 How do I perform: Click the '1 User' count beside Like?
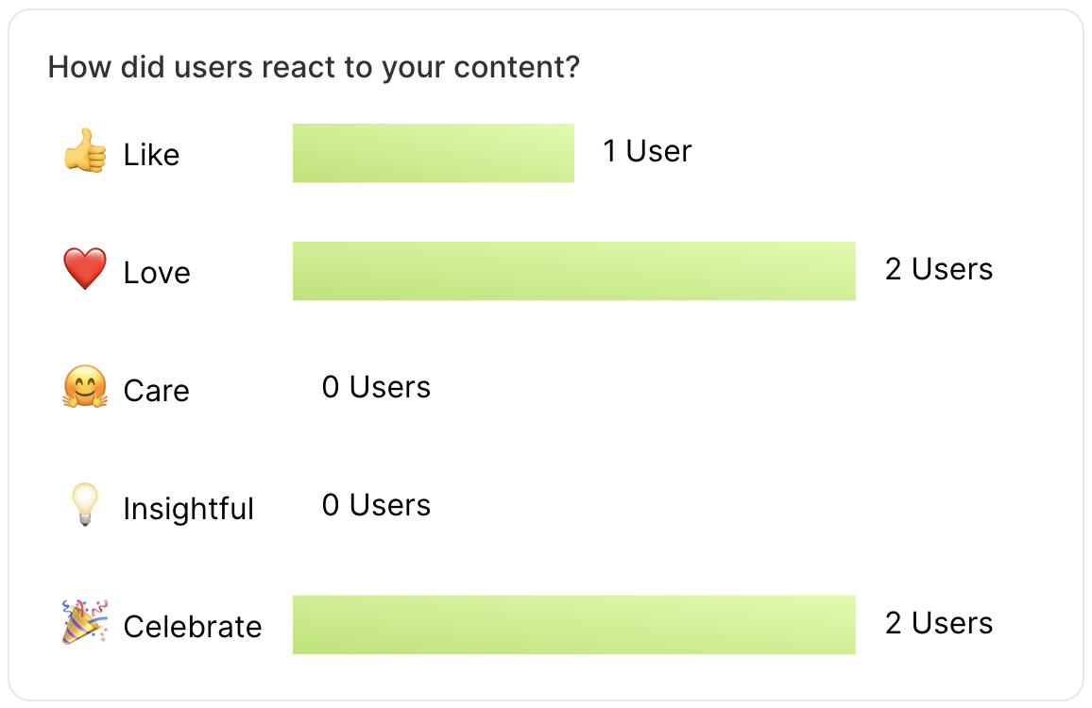(647, 151)
